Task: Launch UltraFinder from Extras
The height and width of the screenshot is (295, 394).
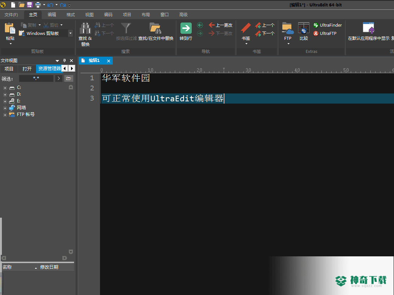Action: point(328,25)
